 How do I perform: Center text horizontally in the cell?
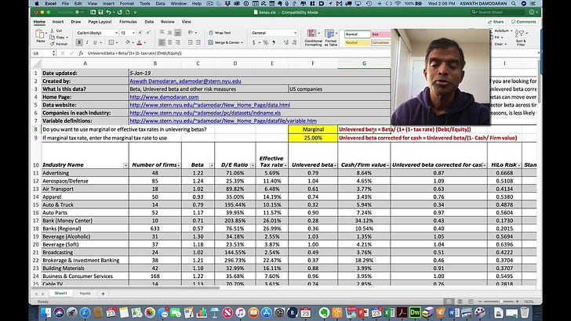click(x=169, y=42)
